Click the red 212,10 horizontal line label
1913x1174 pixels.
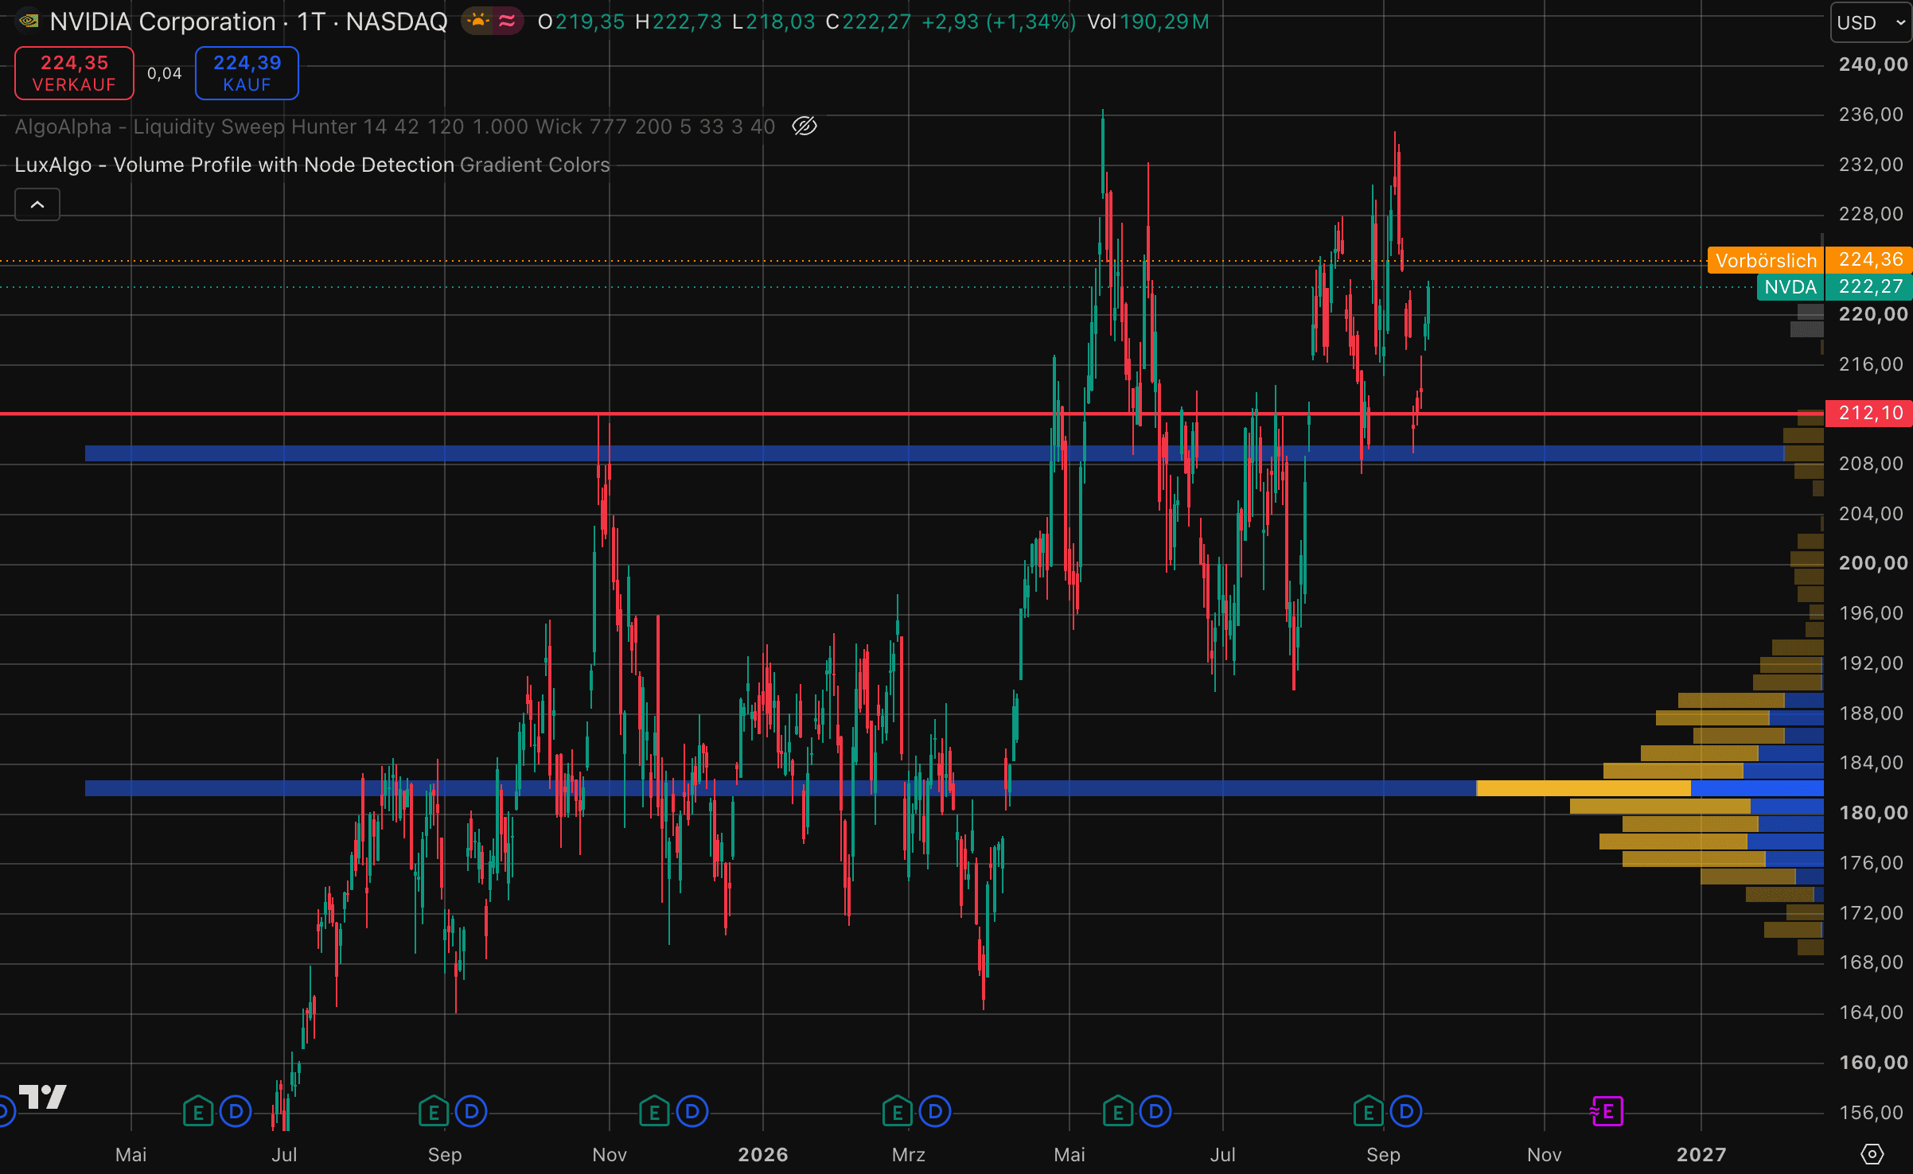coord(1868,413)
